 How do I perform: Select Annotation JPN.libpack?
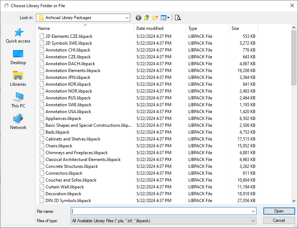coord(68,77)
